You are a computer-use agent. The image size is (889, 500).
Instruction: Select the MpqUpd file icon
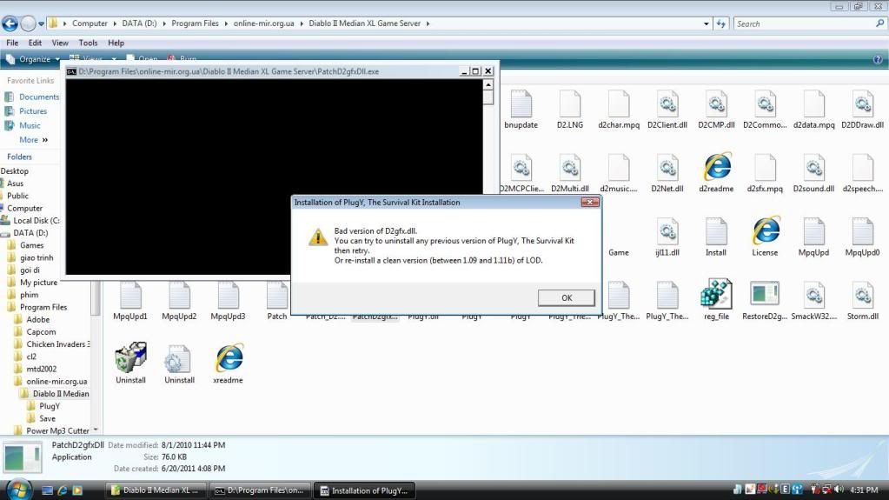813,231
